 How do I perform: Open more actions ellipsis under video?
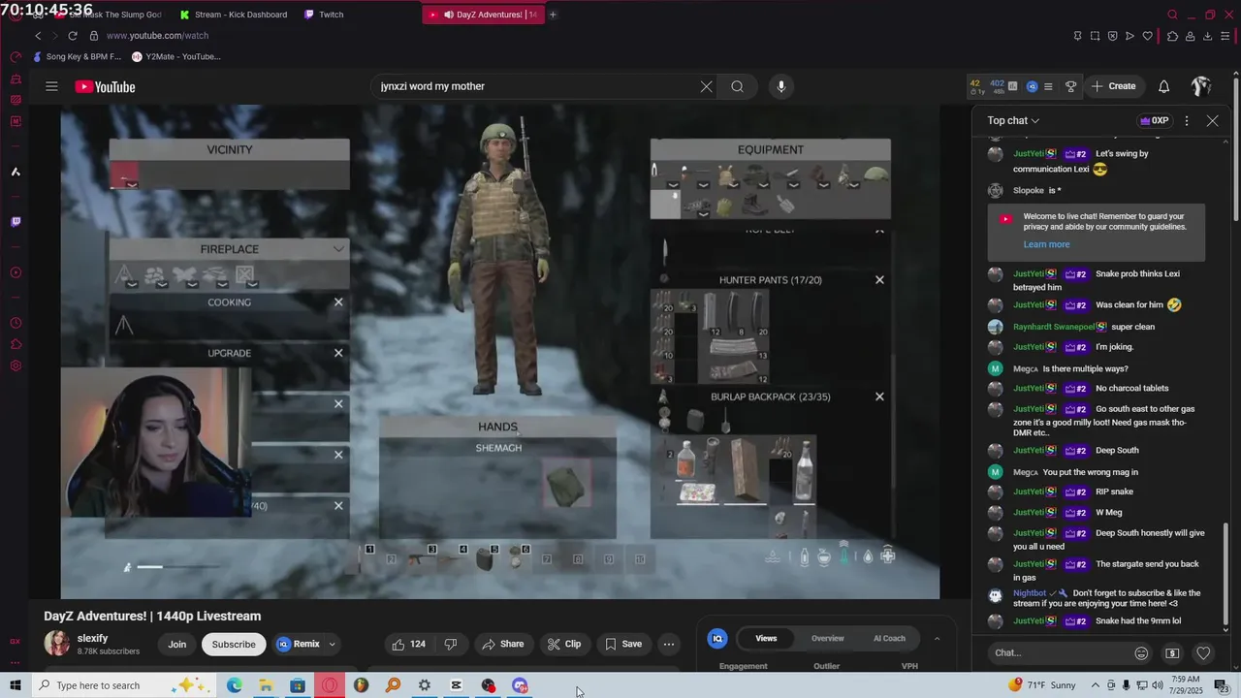click(668, 644)
